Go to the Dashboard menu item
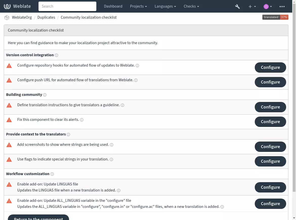 (x=113, y=6)
